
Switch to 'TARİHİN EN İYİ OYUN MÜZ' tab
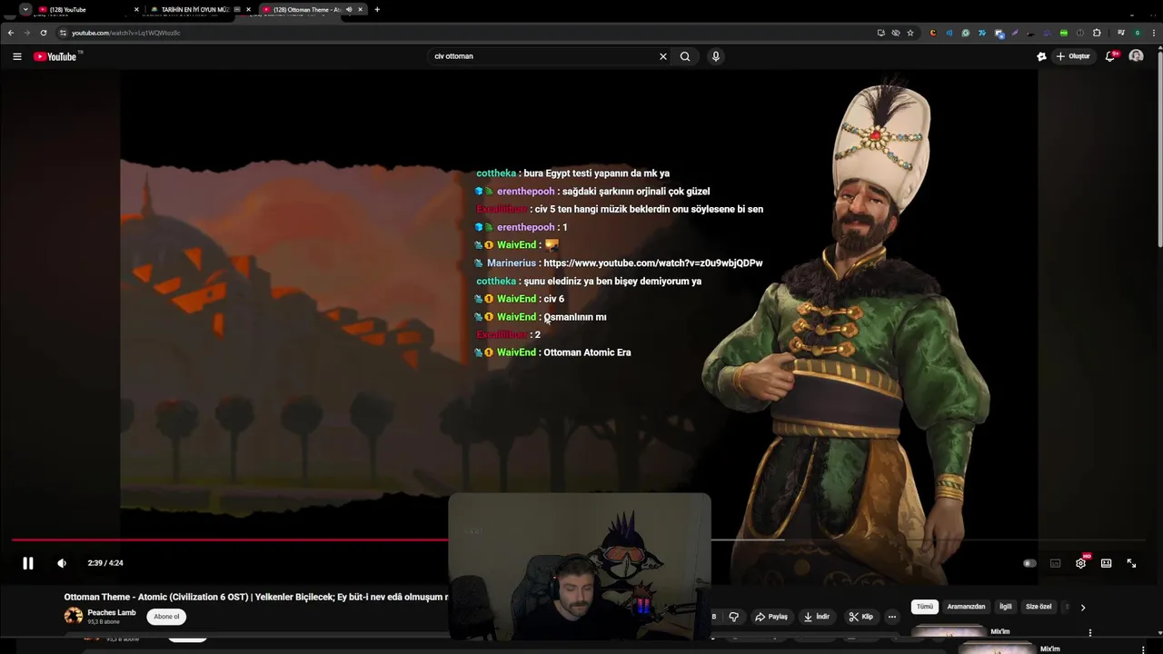pyautogui.click(x=194, y=9)
